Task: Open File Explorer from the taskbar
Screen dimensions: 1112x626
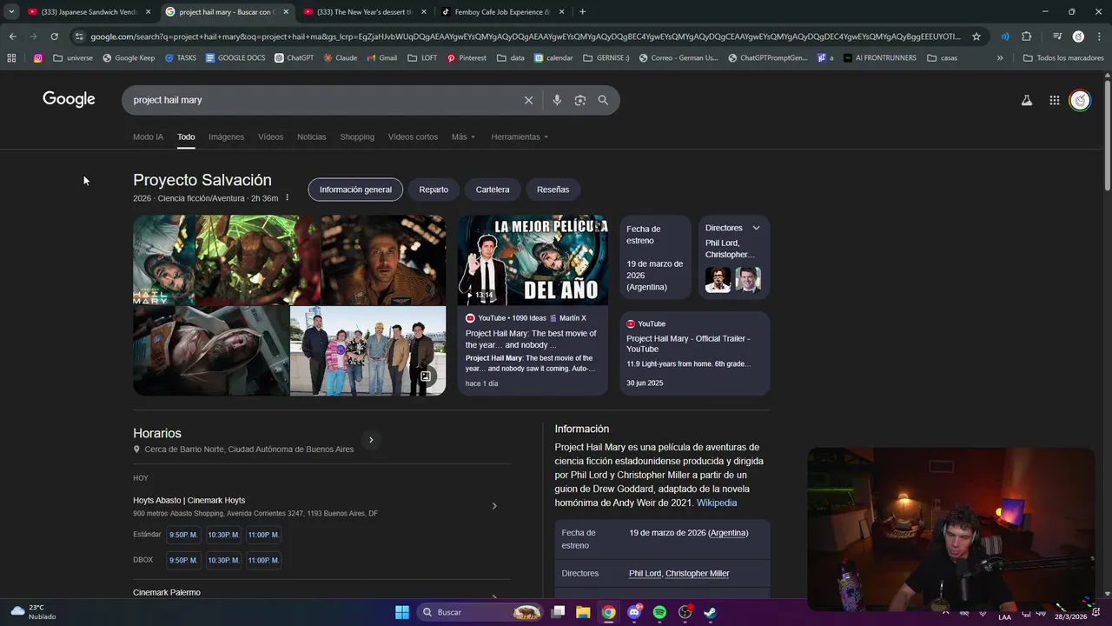Action: pos(583,612)
